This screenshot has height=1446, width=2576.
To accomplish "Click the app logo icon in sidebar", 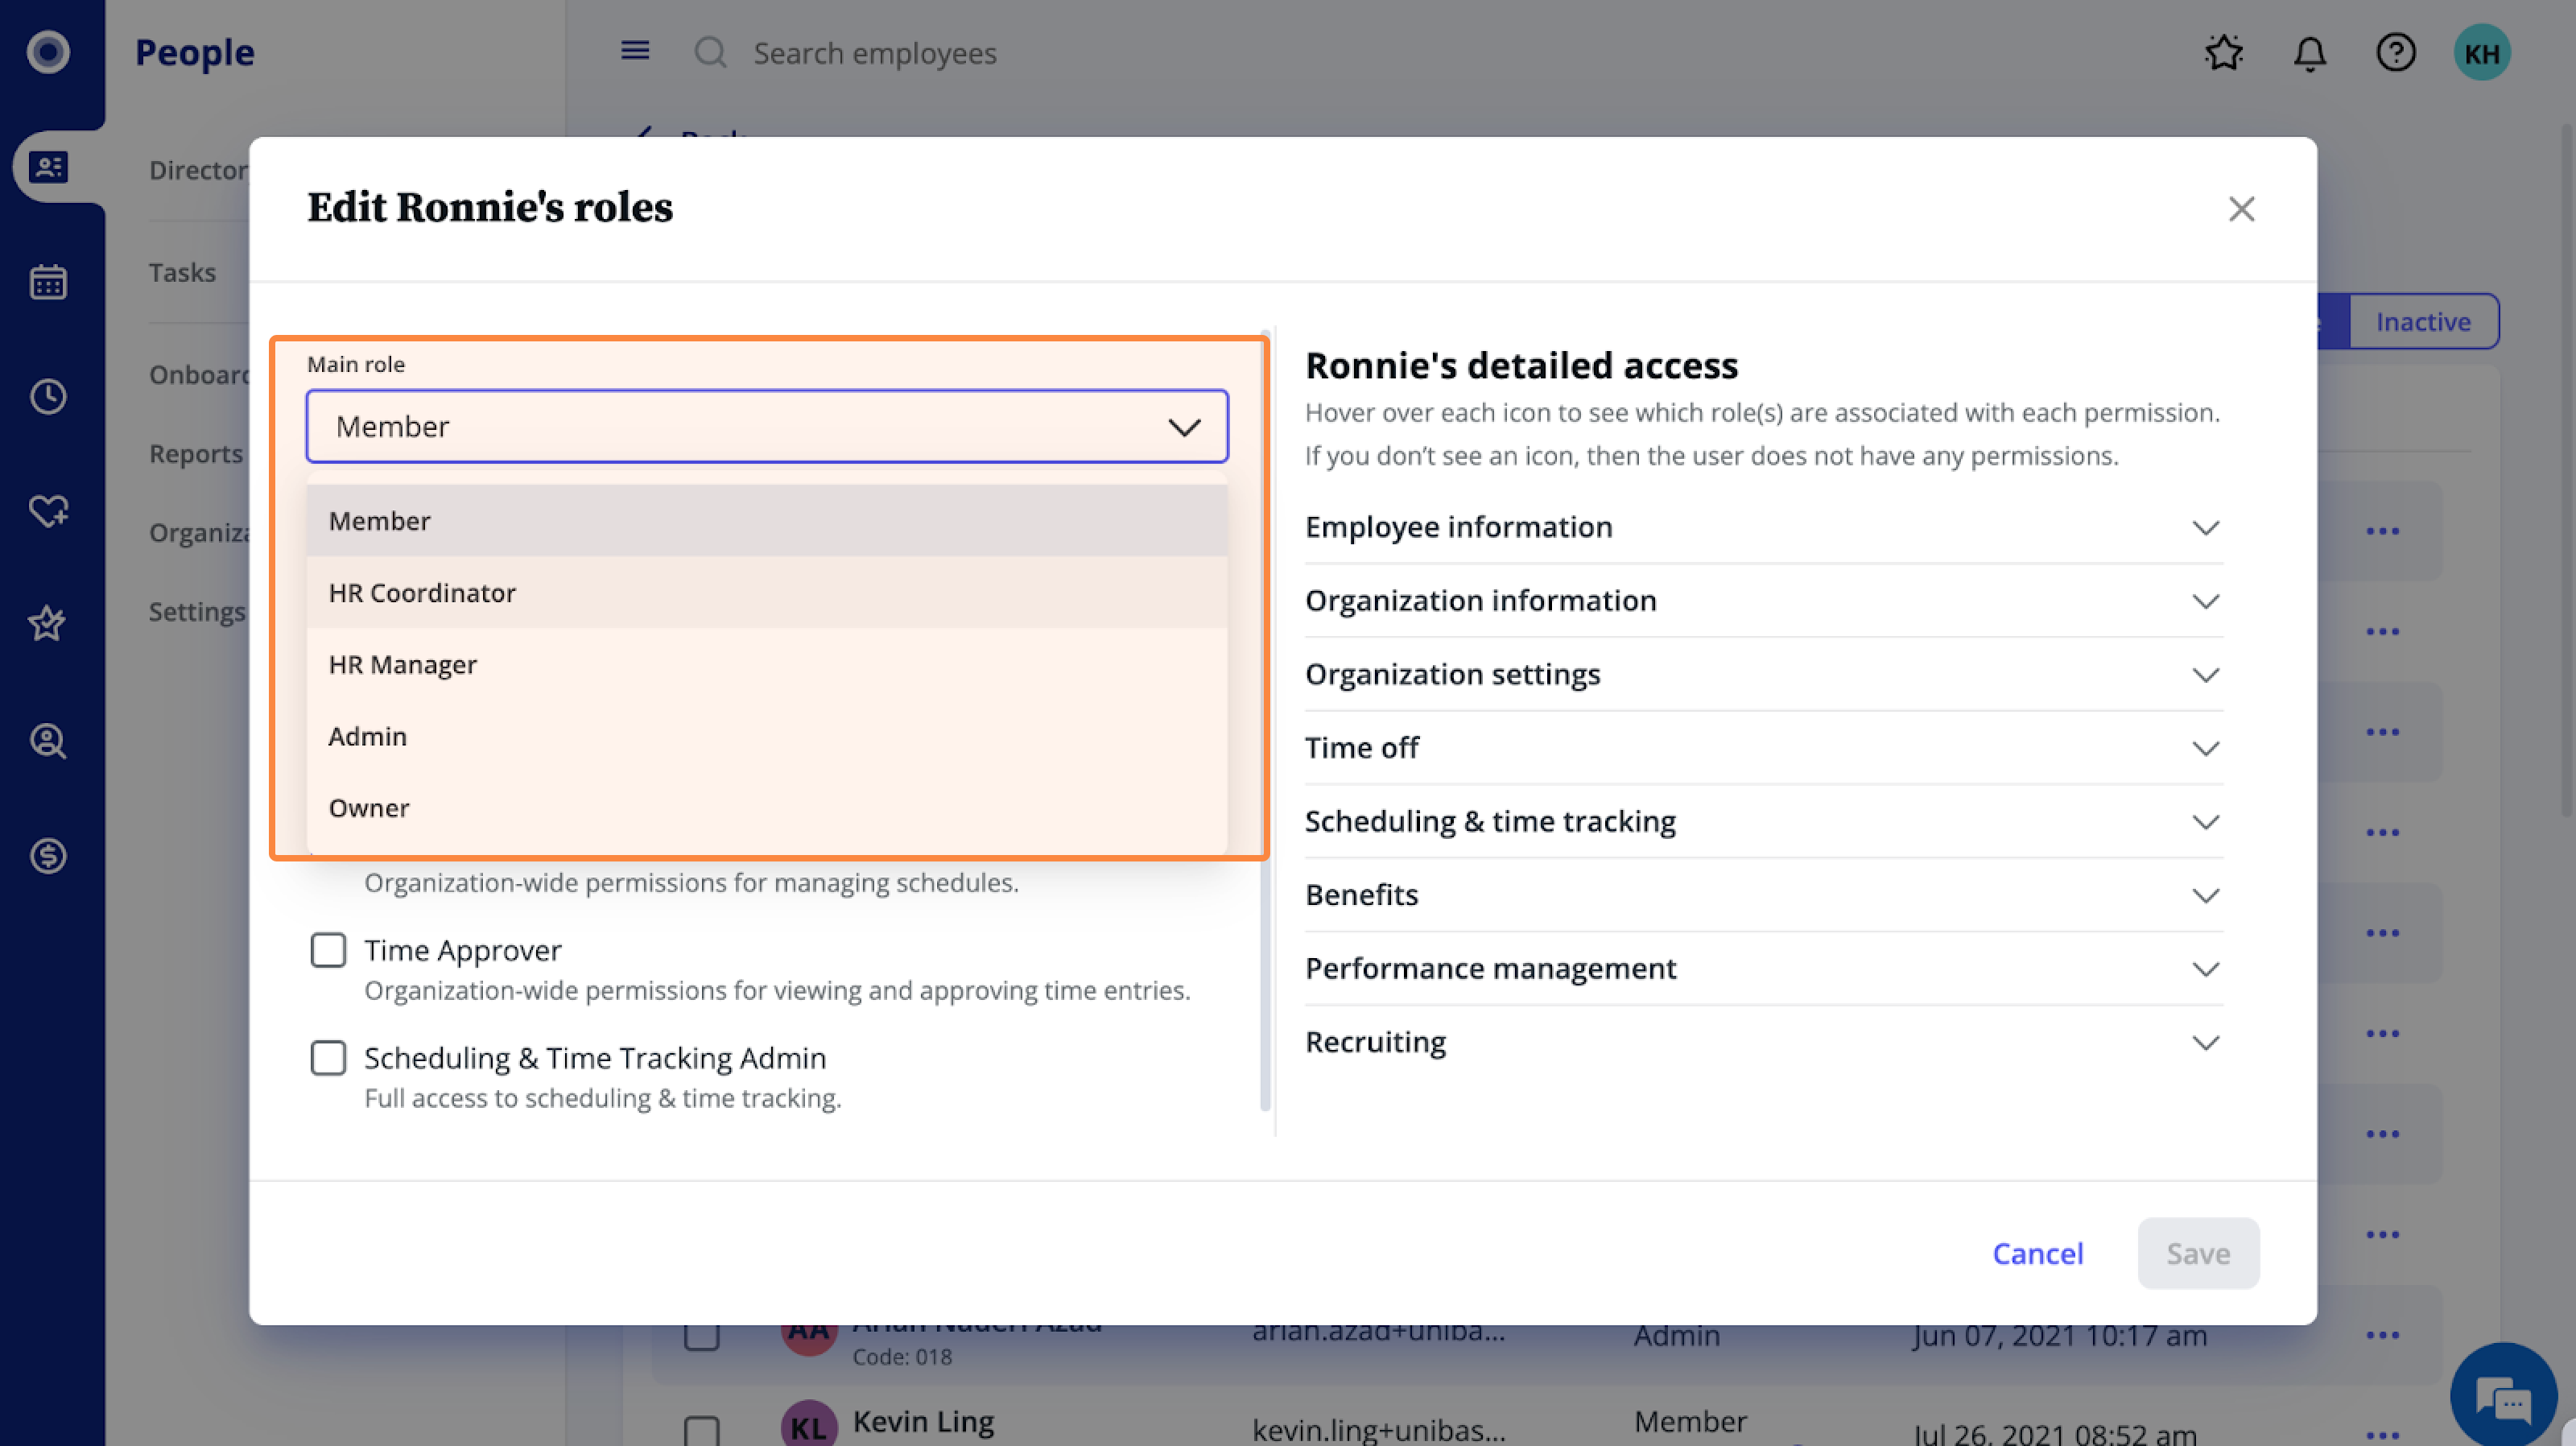I will 48,52.
